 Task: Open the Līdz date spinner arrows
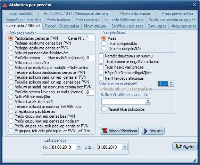pos(125,147)
